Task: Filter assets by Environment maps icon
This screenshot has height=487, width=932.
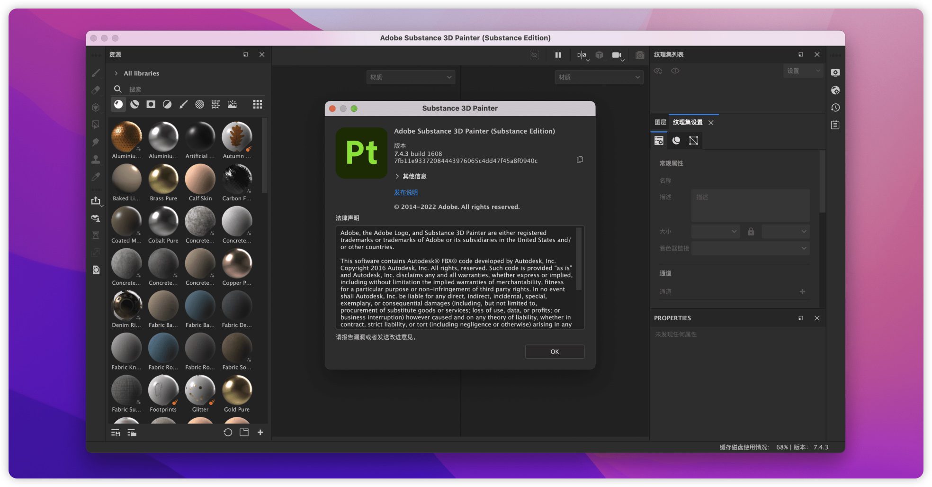Action: point(232,104)
